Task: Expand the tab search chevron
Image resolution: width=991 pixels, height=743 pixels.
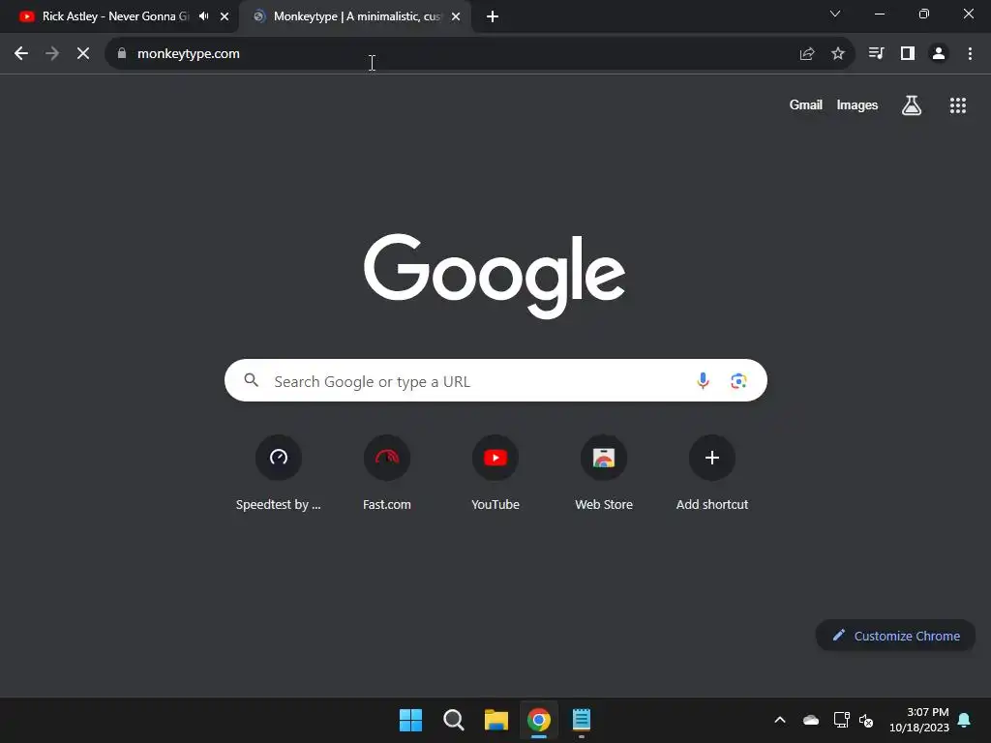Action: coord(835,14)
